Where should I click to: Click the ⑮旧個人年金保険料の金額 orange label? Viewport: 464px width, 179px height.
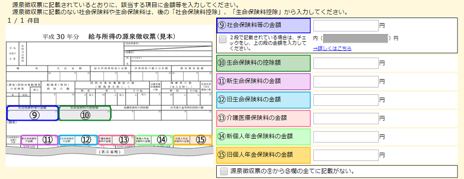264,155
